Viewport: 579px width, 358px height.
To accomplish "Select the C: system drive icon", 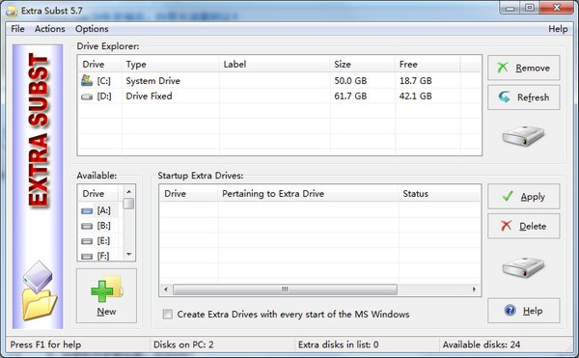I will [x=87, y=80].
